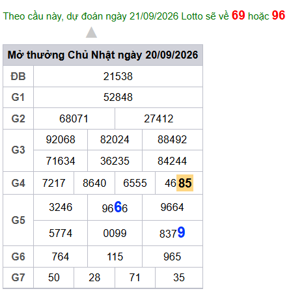The width and height of the screenshot is (291, 291).
Task: Click G3 number 71634
Action: click(61, 161)
